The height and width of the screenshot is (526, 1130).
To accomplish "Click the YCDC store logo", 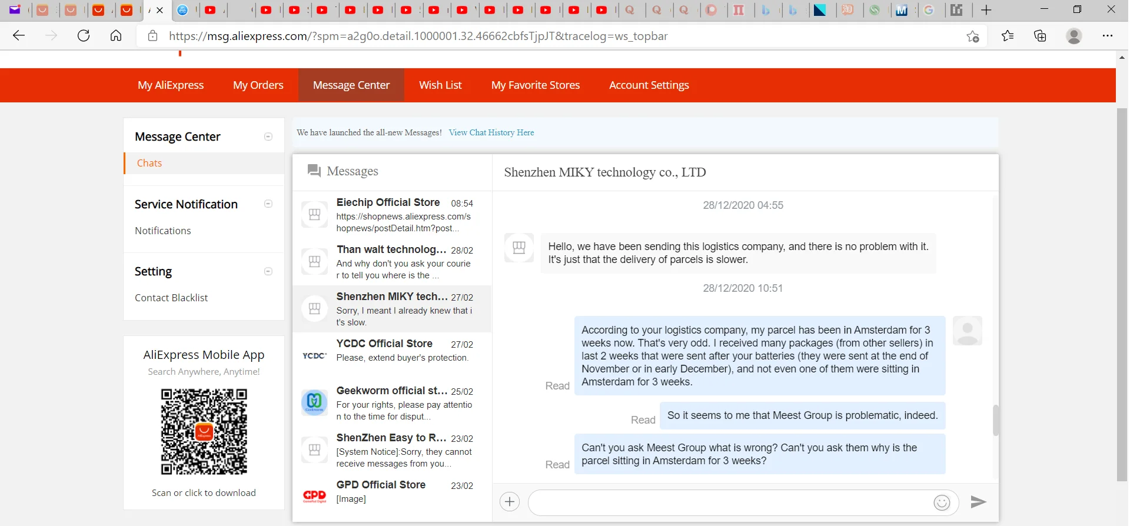I will pos(314,355).
